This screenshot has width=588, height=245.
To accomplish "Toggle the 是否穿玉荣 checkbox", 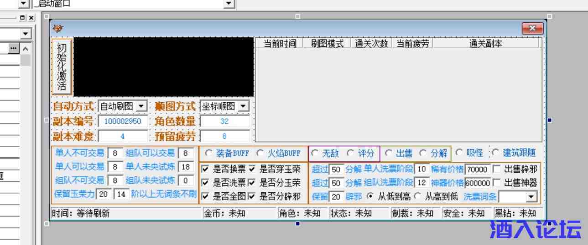I will coord(251,169).
